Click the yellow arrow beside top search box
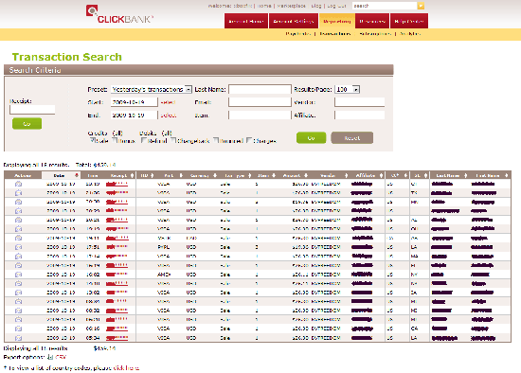Screen dimensions: 521x373 coord(421,6)
